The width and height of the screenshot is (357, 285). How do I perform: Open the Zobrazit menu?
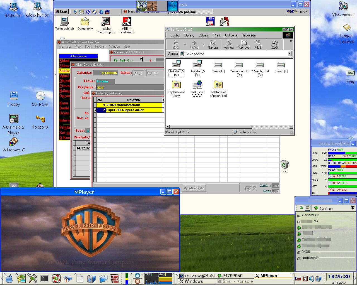(204, 35)
